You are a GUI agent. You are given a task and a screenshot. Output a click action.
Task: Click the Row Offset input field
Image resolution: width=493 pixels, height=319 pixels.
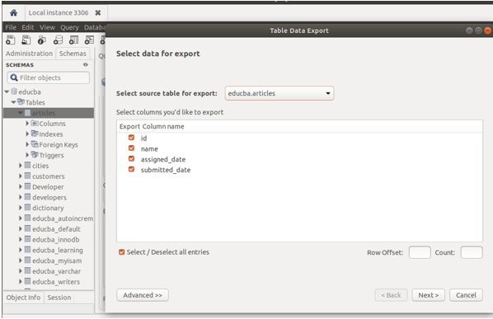(420, 252)
